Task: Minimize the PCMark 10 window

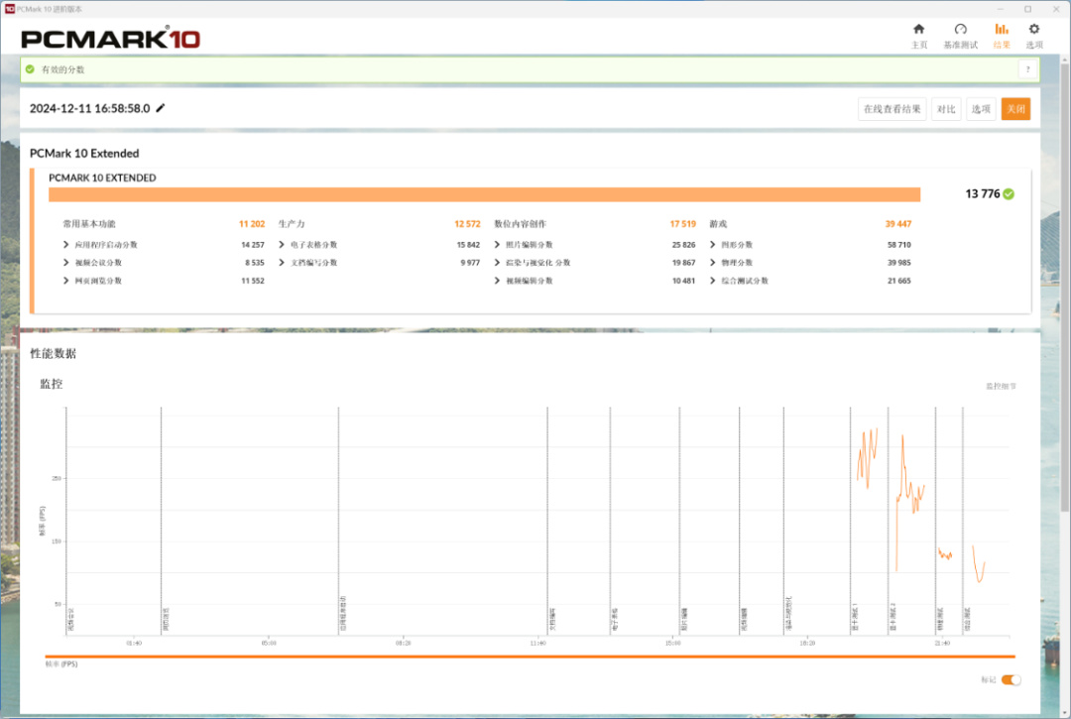Action: 1000,9
